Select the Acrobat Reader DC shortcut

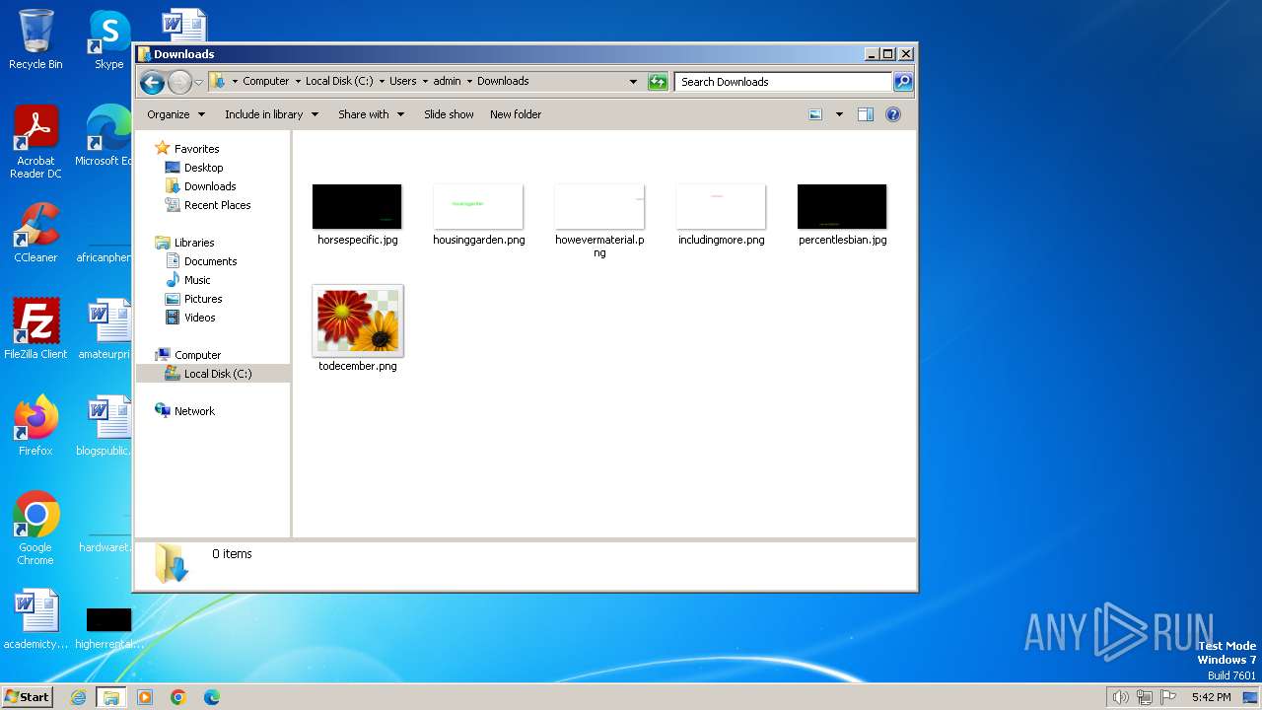[35, 143]
